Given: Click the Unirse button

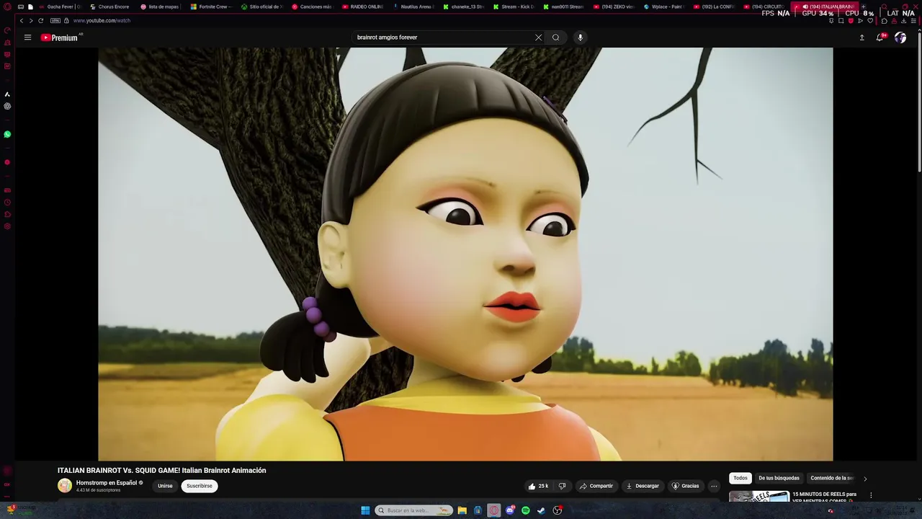Looking at the screenshot, I should 165,486.
